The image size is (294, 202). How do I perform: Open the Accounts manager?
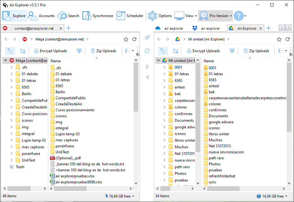41,16
